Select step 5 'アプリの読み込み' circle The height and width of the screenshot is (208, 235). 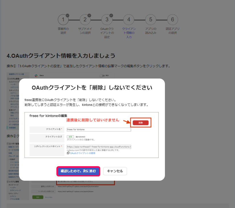[x=151, y=20]
